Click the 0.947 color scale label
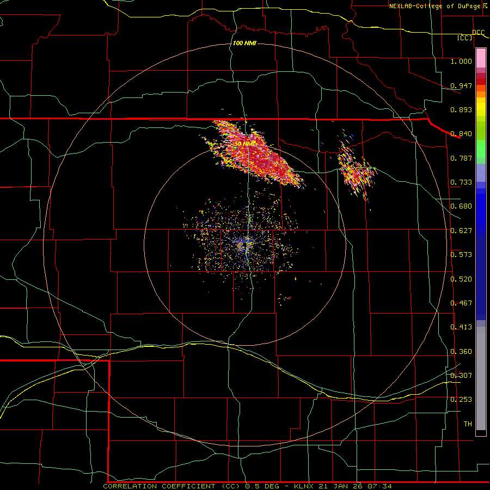The width and height of the screenshot is (490, 490). click(x=461, y=85)
